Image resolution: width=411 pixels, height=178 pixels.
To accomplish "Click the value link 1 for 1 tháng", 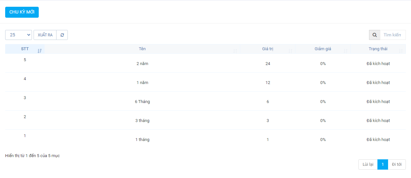I will point(268,140).
